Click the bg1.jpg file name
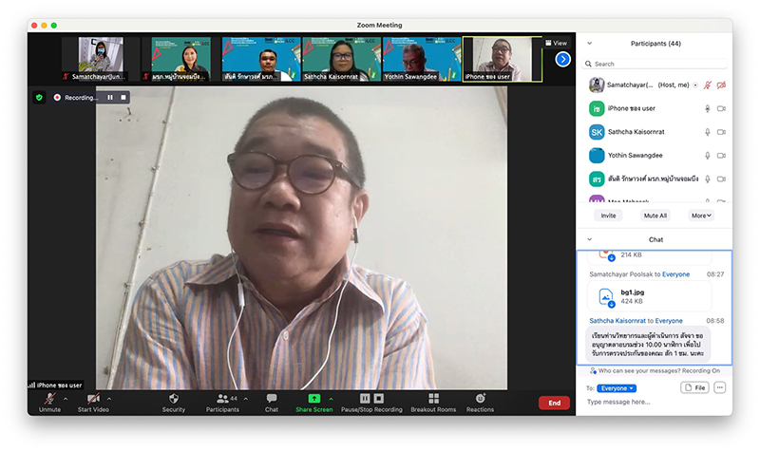Viewport: 760px width, 452px height. [632, 292]
